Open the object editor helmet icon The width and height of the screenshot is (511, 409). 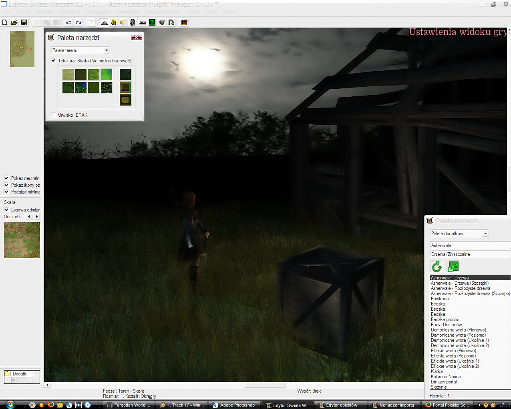point(133,22)
